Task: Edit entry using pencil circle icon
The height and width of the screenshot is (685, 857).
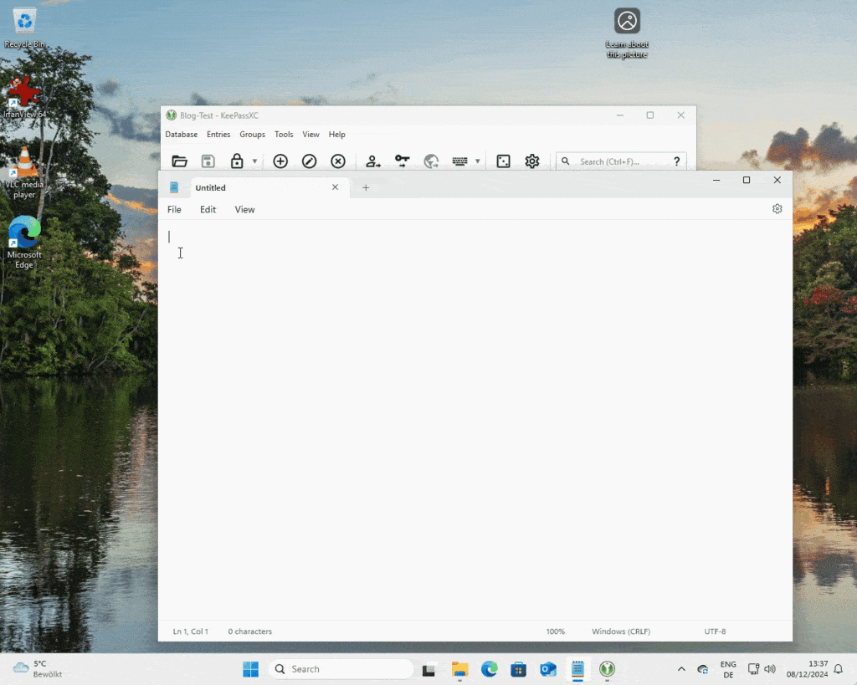Action: tap(310, 161)
